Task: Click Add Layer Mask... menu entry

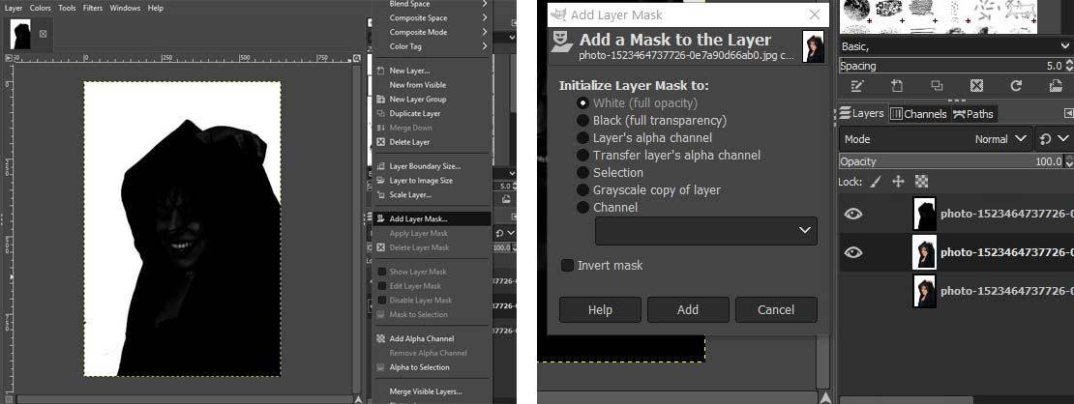Action: [x=433, y=219]
